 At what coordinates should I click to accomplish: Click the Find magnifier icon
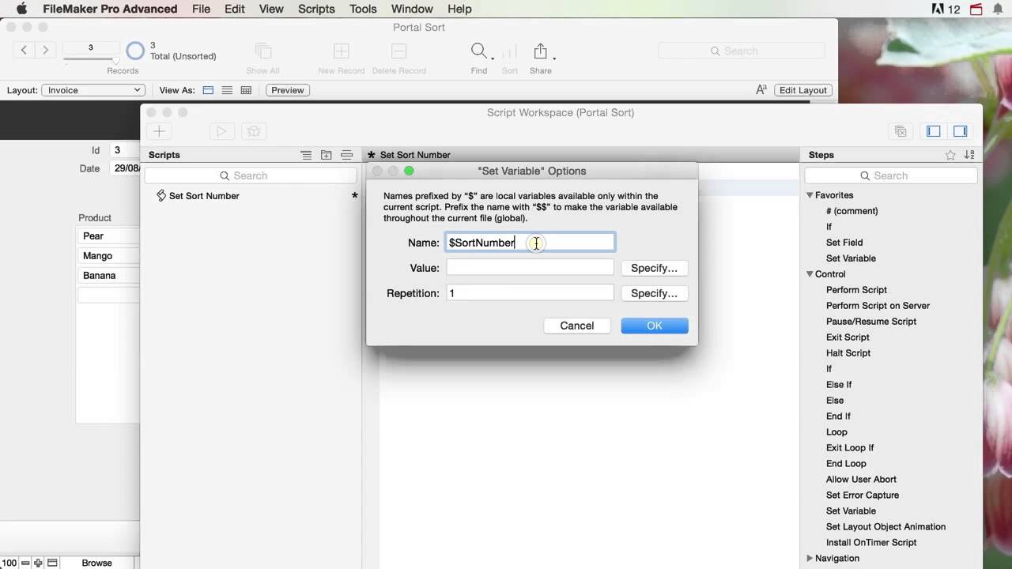tap(478, 51)
